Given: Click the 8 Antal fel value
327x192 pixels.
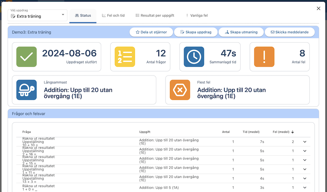Looking at the screenshot, I should 302,54.
